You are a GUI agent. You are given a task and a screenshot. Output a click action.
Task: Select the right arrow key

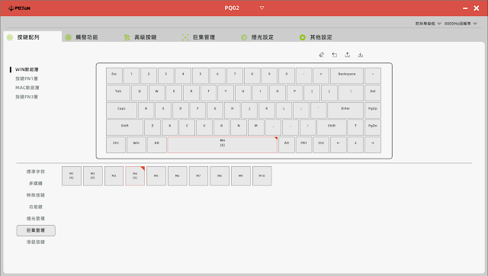click(x=373, y=145)
